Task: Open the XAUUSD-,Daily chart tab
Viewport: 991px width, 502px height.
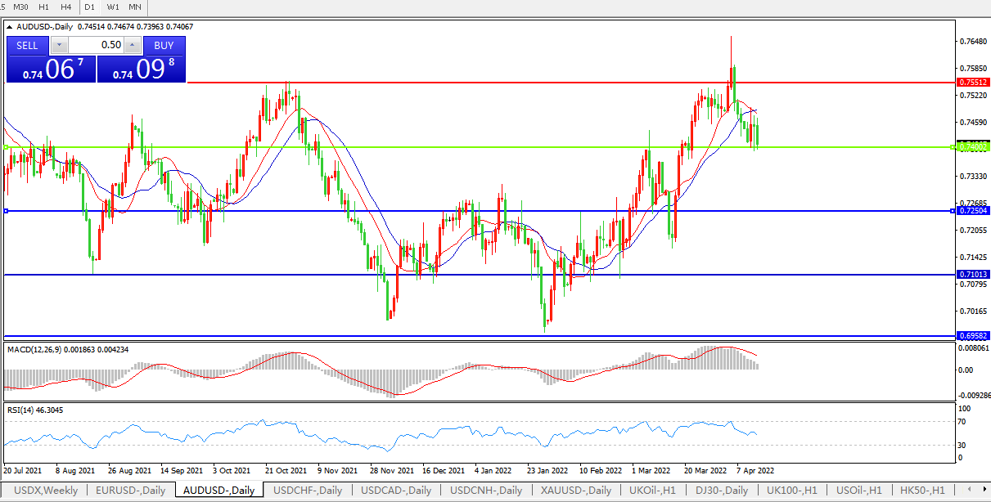Action: coord(574,491)
